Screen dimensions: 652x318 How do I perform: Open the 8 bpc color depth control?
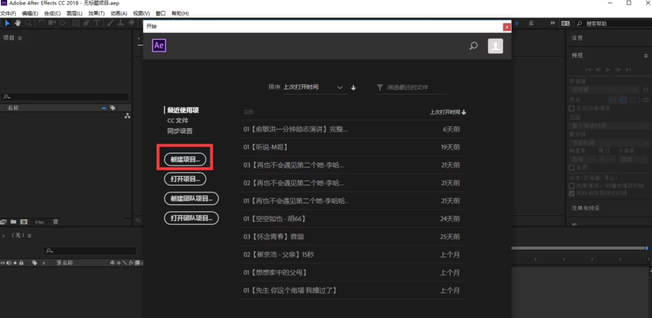[40, 222]
